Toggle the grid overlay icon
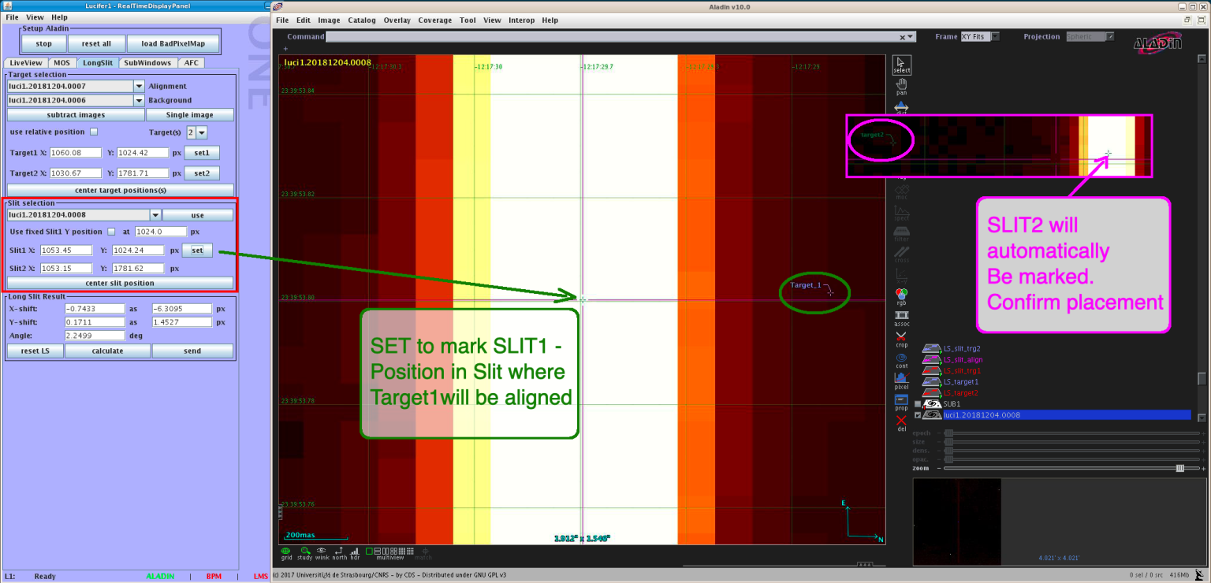Screen dimensions: 1211x583 point(286,552)
